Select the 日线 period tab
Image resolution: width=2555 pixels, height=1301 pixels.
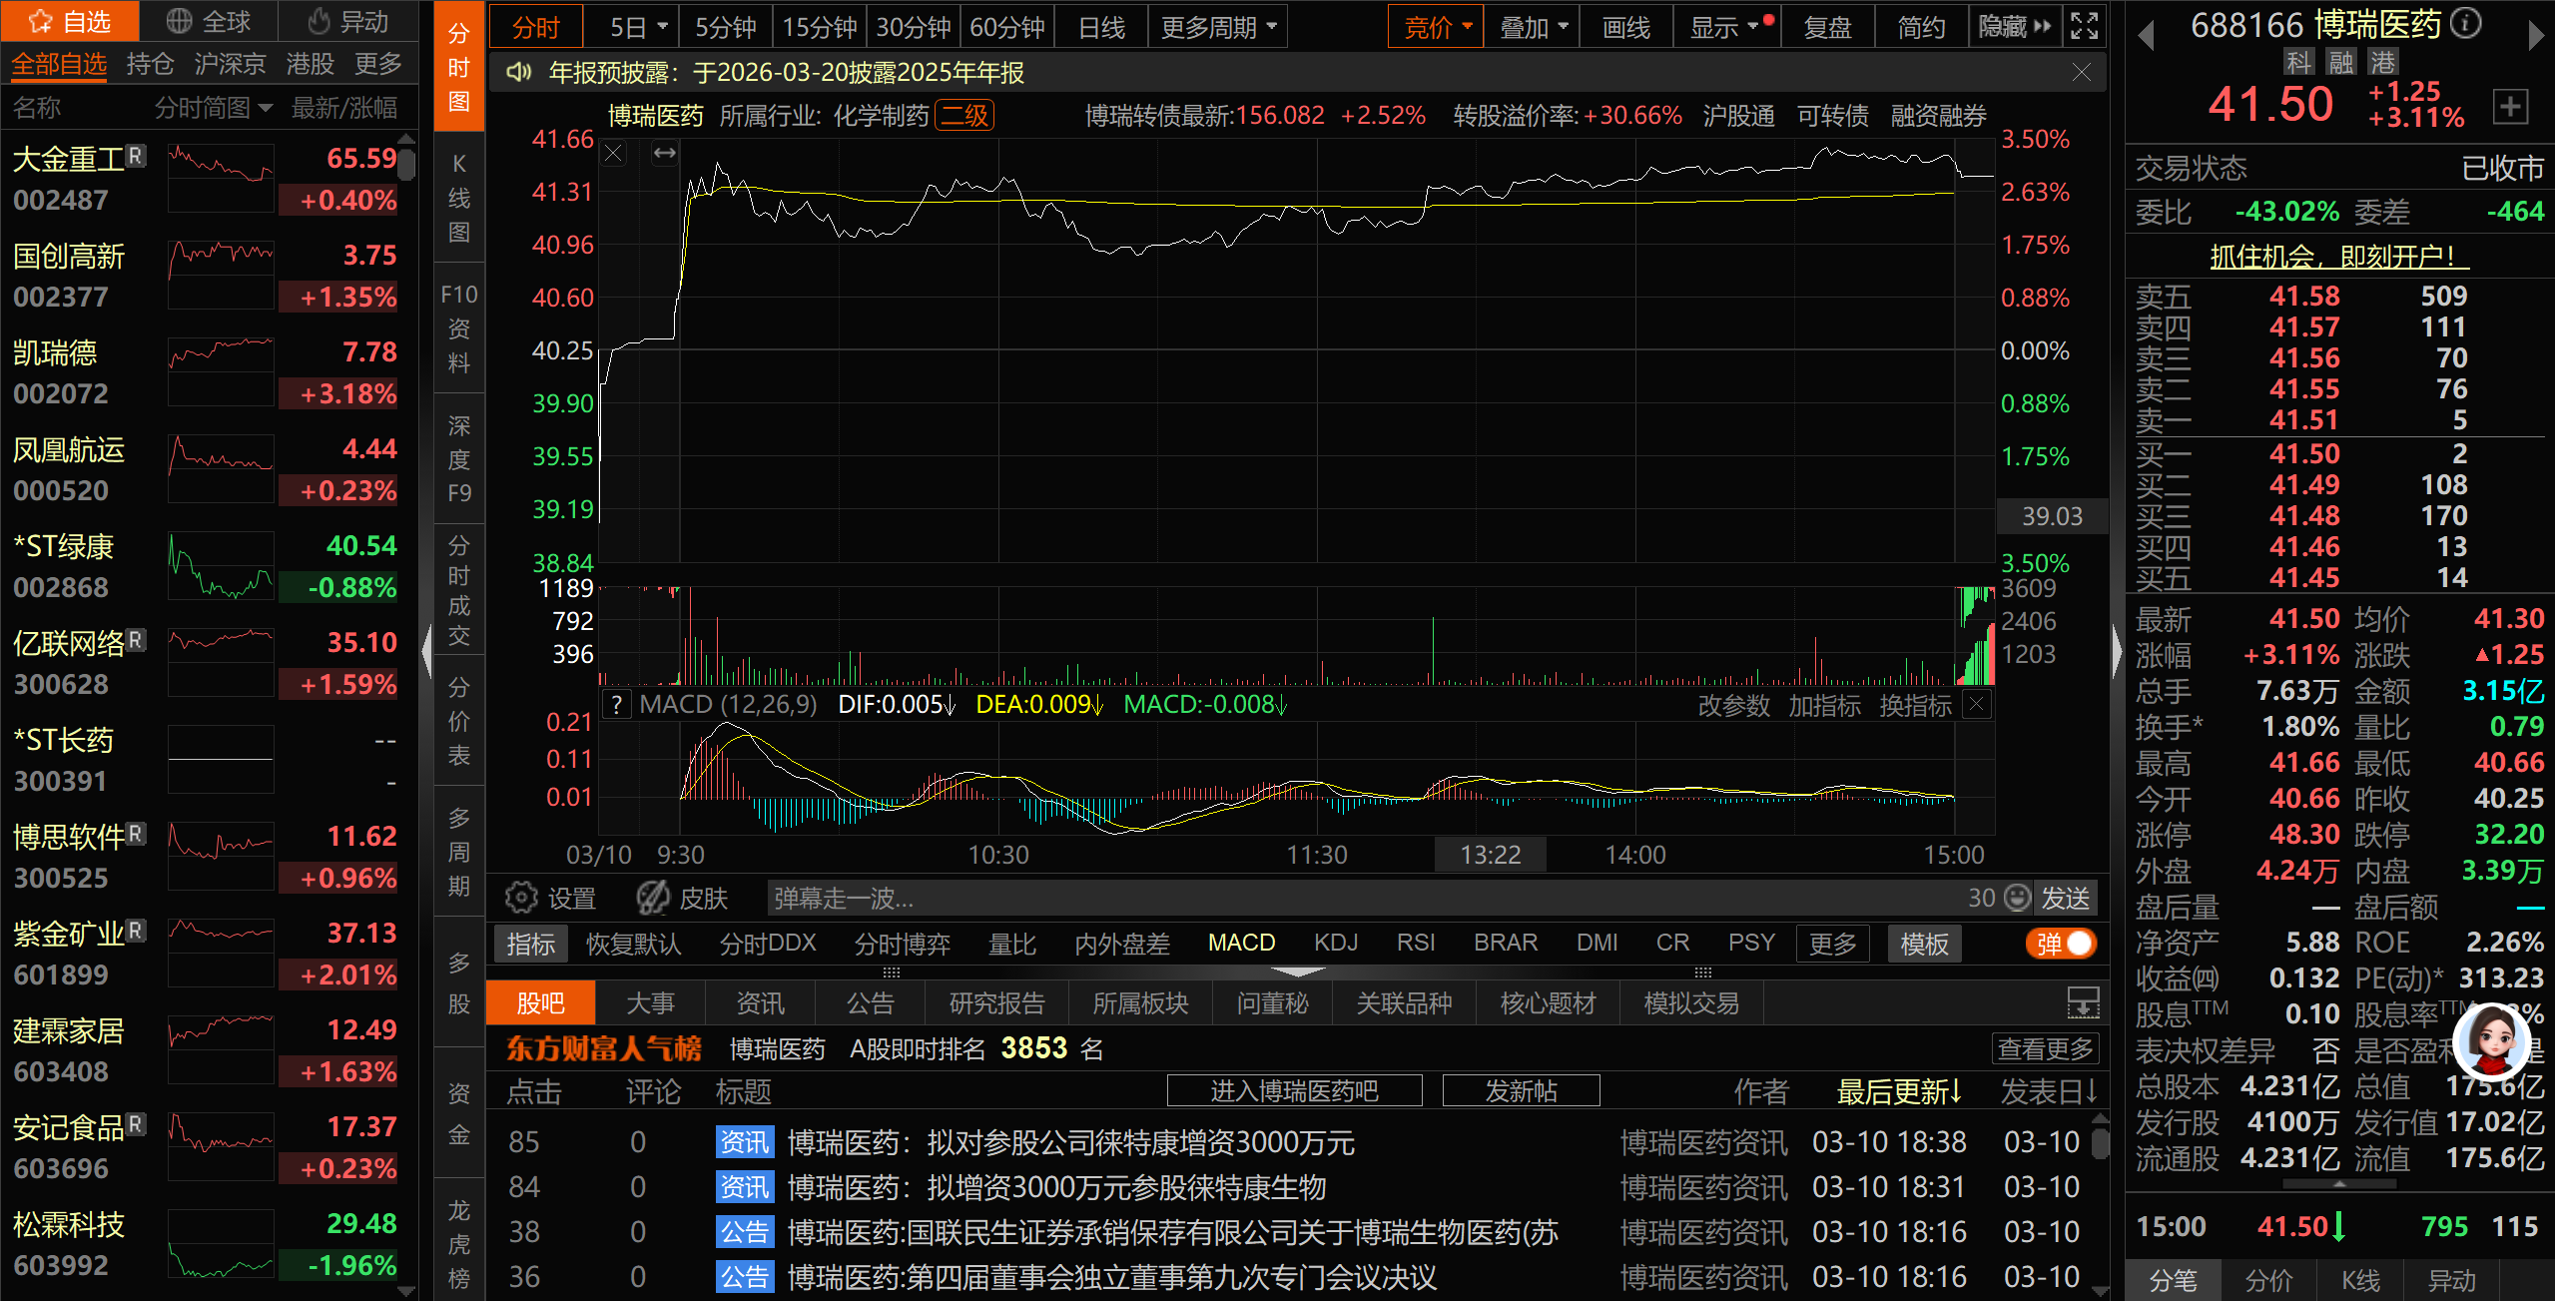click(x=1101, y=27)
